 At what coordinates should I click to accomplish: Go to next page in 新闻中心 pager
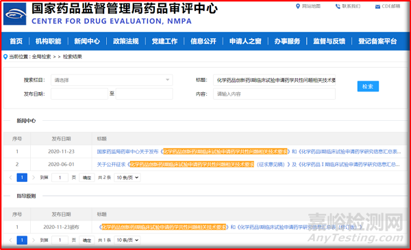[34, 178]
